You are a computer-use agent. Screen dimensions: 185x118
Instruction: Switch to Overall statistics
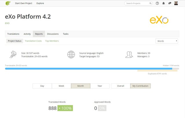(121, 86)
